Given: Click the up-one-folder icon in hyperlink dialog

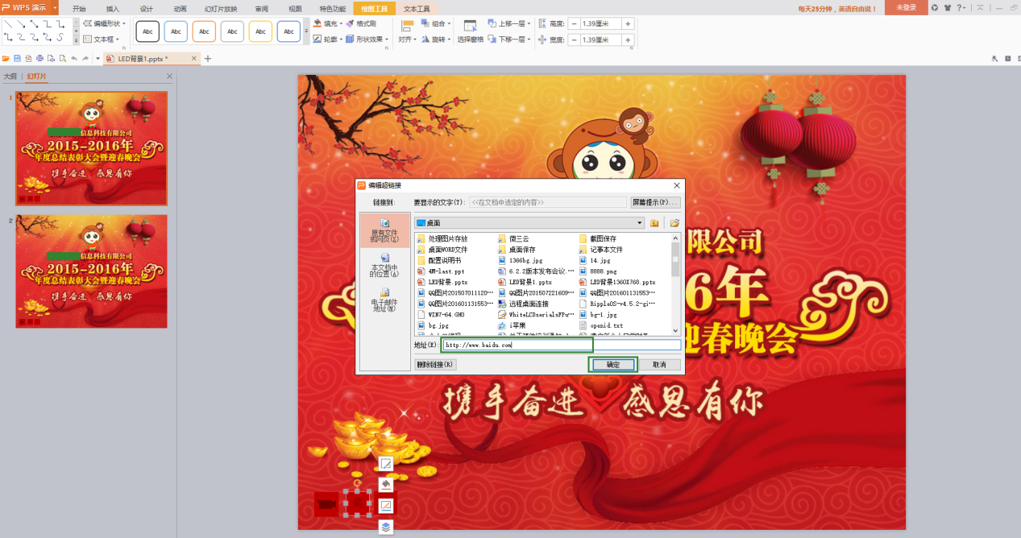Looking at the screenshot, I should coord(654,223).
